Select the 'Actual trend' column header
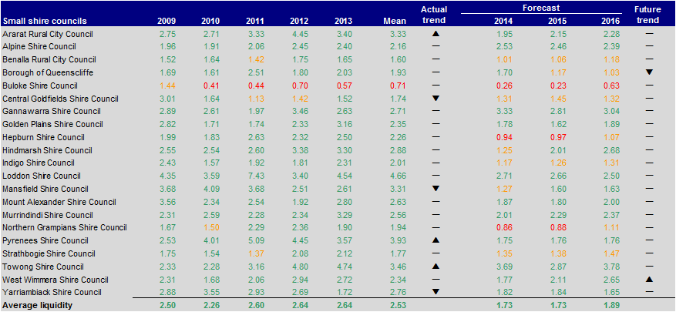Image resolution: width=676 pixels, height=312 pixels. (434, 15)
